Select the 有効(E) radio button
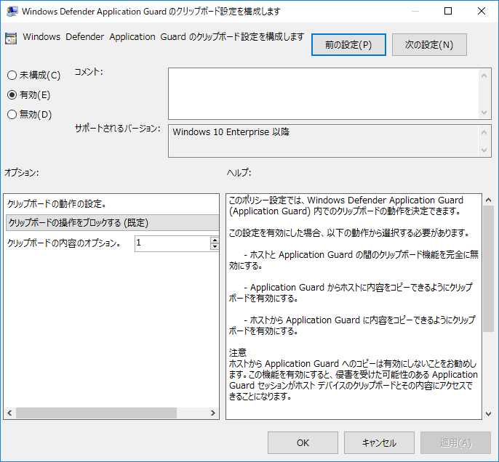The width and height of the screenshot is (499, 462). click(x=12, y=94)
